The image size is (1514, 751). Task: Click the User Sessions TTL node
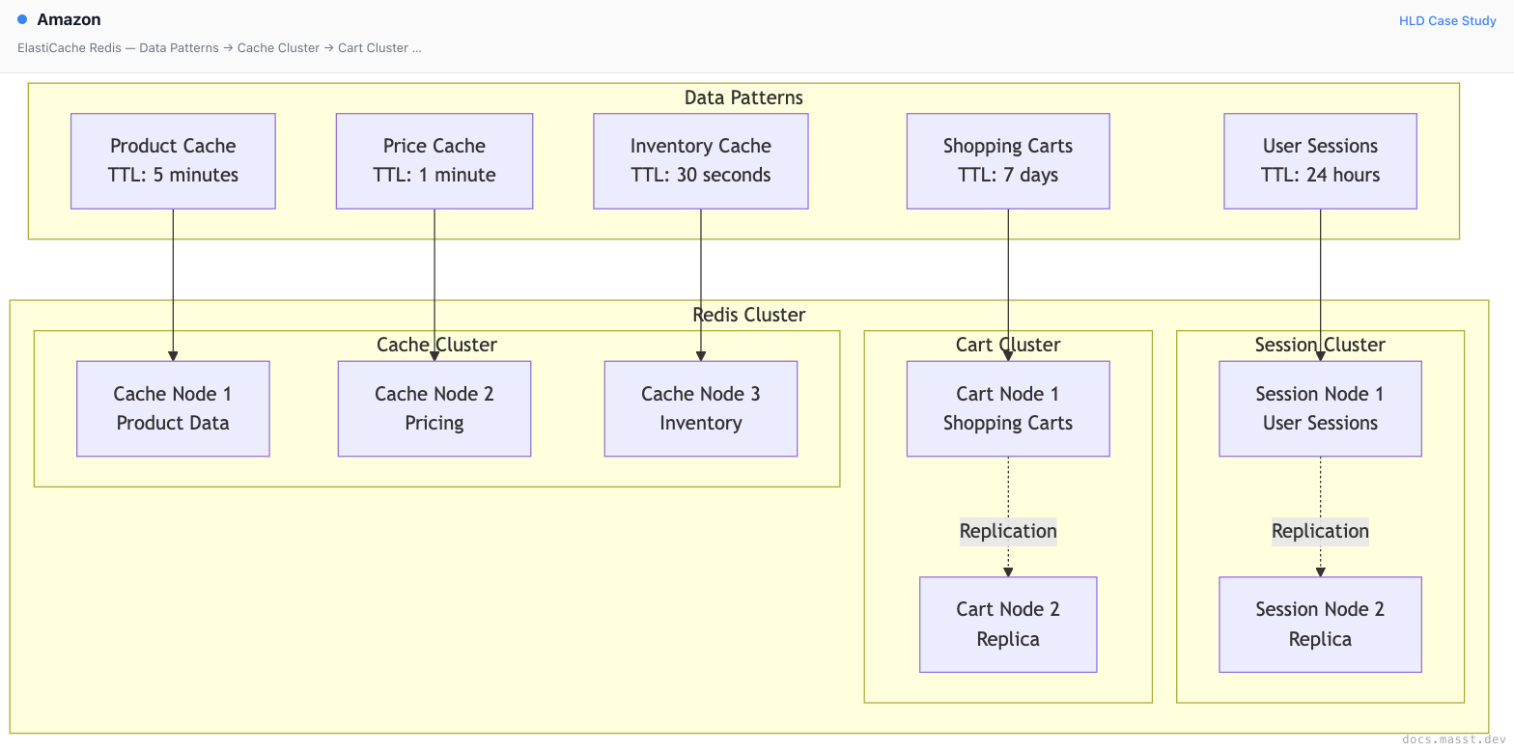coord(1320,161)
